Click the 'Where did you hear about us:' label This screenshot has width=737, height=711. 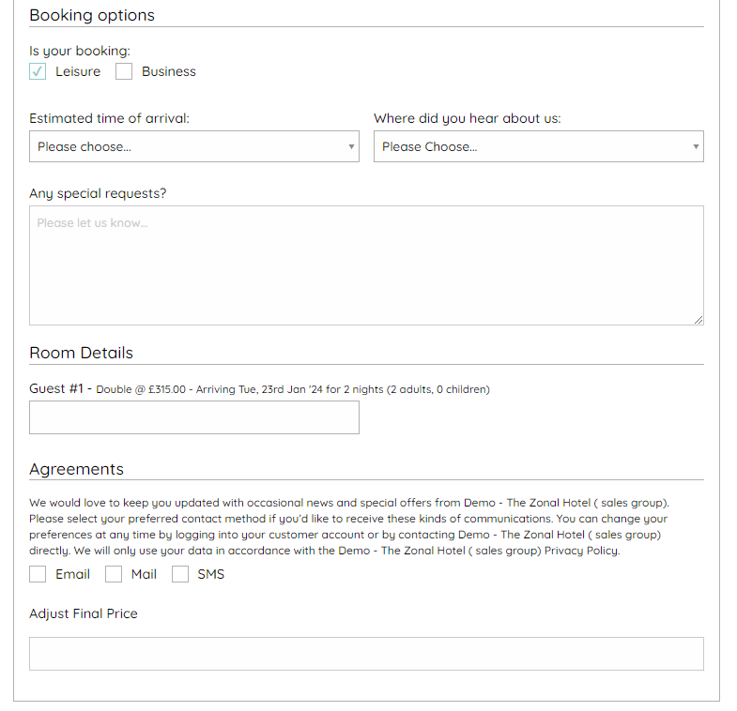(x=467, y=118)
